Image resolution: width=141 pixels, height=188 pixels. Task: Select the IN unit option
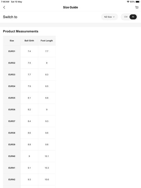pyautogui.click(x=133, y=17)
